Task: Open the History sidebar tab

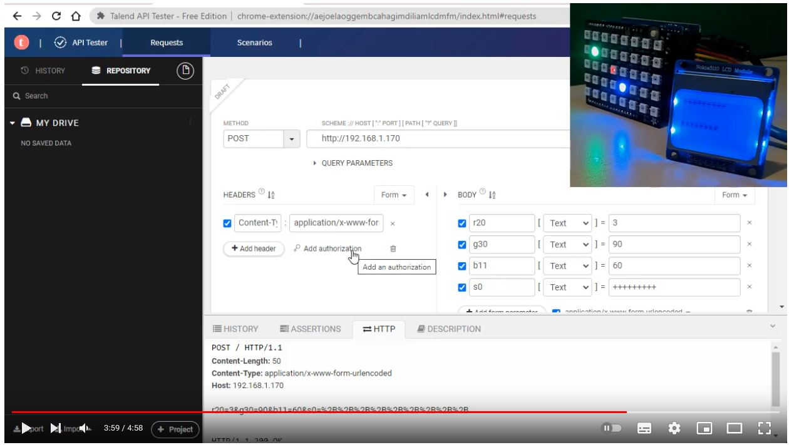Action: coord(42,71)
